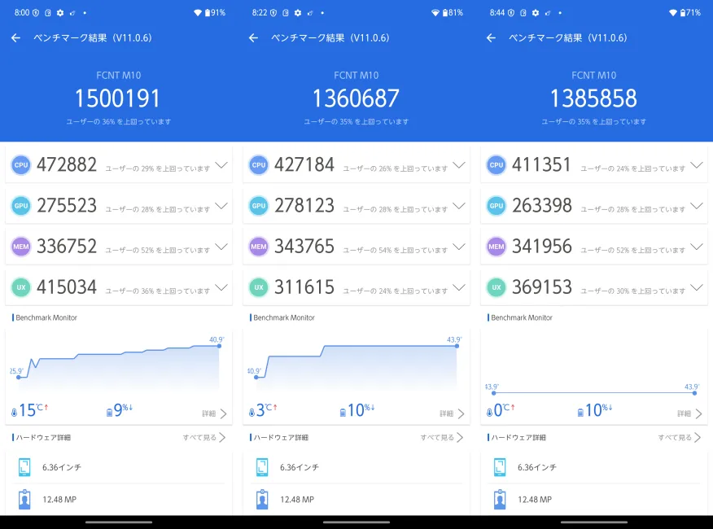Tap the 3℃ temperature rise reading
The width and height of the screenshot is (713, 529).
[262, 410]
